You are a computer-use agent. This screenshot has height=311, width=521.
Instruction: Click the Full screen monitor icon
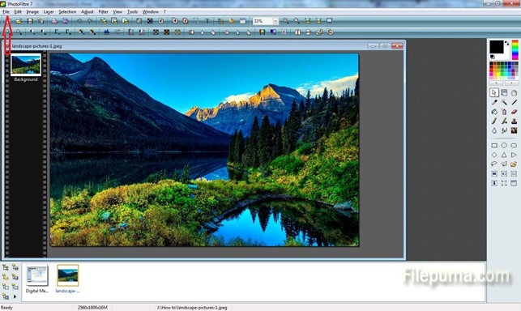click(329, 21)
